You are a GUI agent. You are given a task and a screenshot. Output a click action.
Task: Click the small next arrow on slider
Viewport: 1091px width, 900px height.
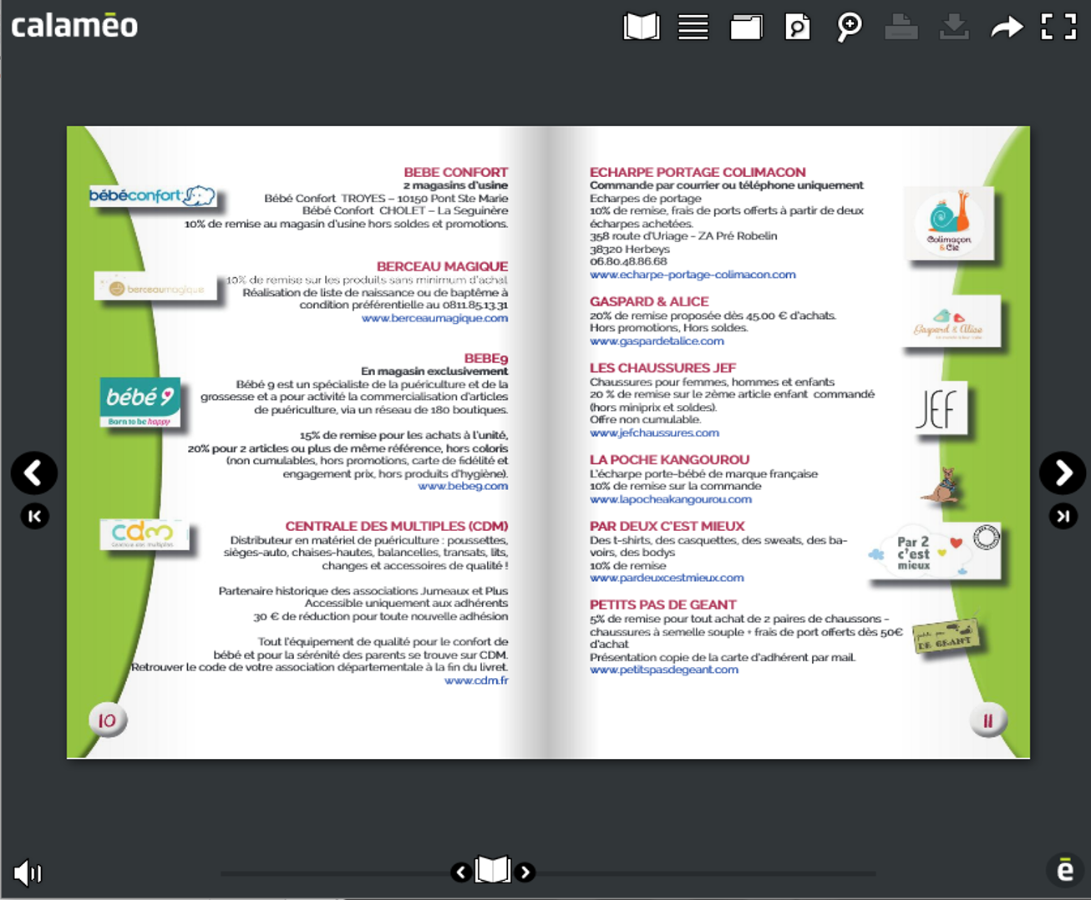pos(525,872)
